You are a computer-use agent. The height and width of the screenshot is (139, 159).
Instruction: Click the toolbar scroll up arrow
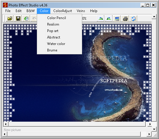[x=154, y=16]
